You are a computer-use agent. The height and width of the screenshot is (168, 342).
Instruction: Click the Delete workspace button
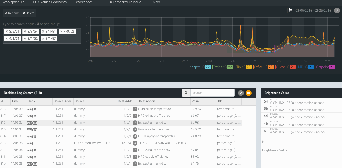click(28, 13)
